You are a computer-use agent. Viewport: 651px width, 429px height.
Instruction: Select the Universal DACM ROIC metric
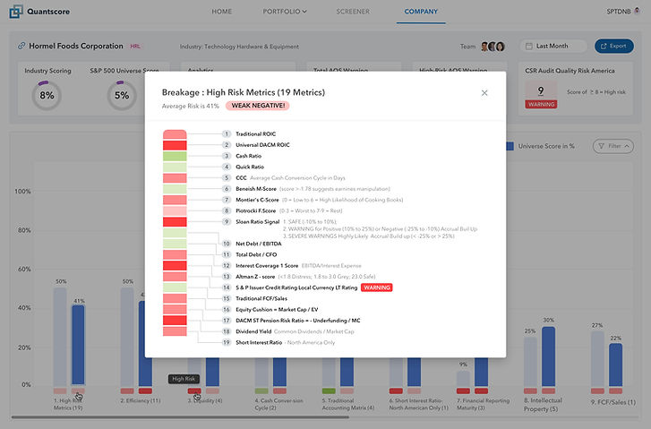tap(262, 145)
